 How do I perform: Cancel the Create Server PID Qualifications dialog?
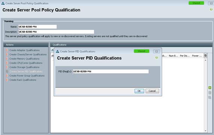[152, 91]
